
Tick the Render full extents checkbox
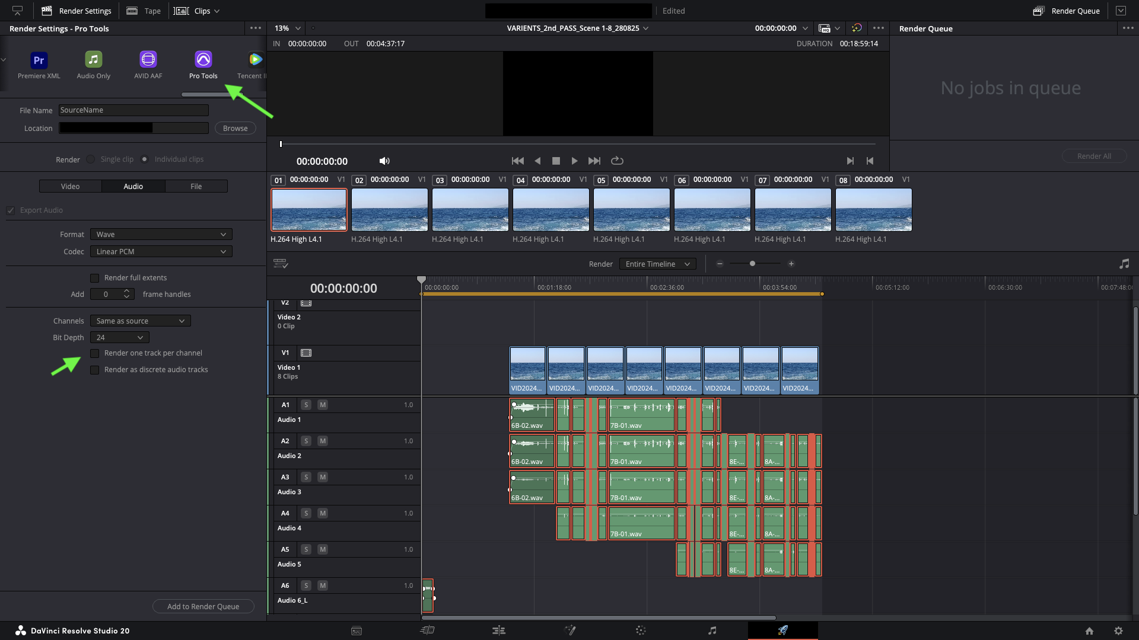click(x=94, y=278)
